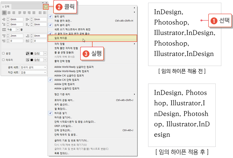233x158 pixels.
Task: Click the left indent stepper arrows
Action: [x=8, y=19]
